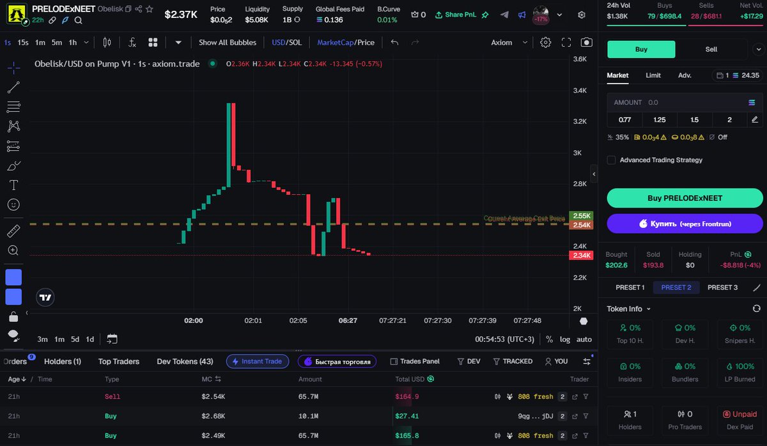Copy the PRELODExNEET token address icon
The height and width of the screenshot is (446, 767).
point(128,9)
